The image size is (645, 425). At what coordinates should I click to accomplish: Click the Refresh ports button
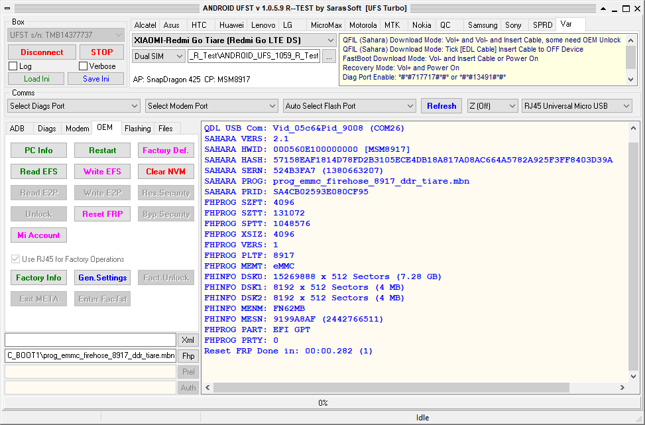click(x=441, y=106)
